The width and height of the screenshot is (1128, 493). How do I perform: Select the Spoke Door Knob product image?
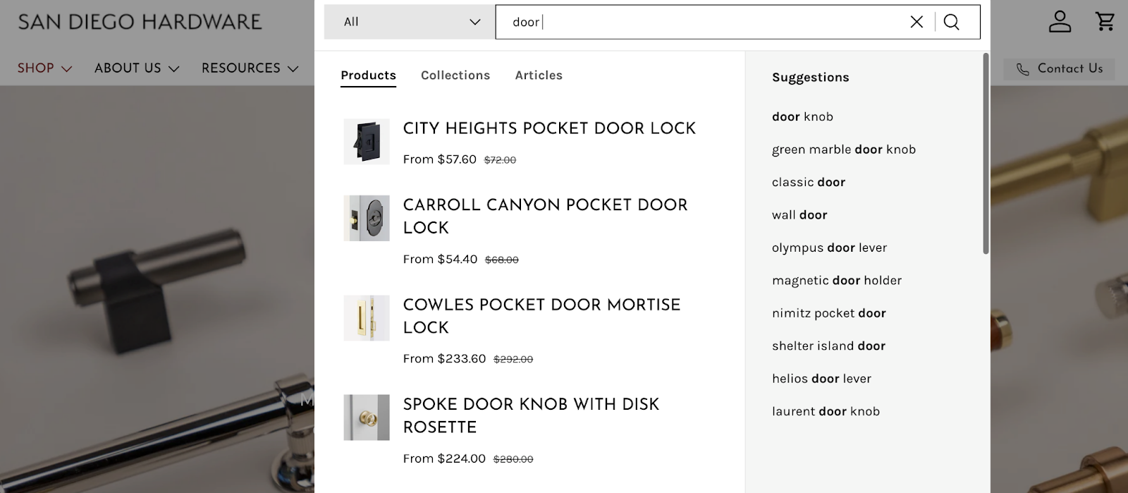[366, 417]
